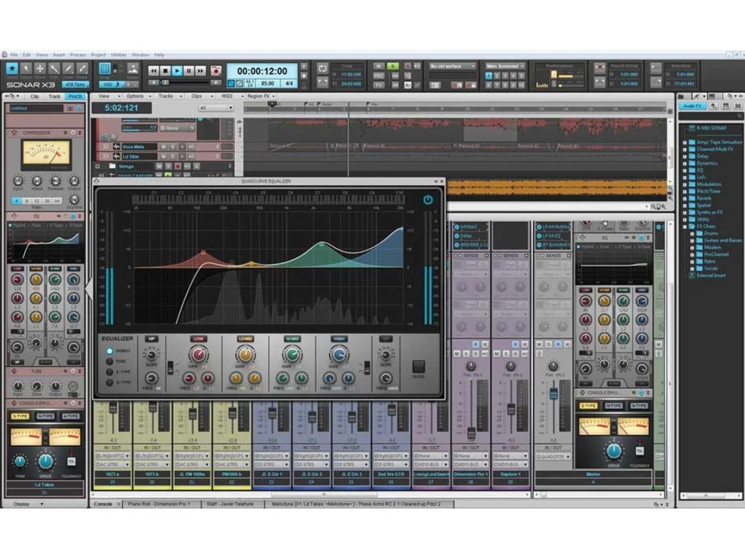Open the Process menu

tap(78, 55)
